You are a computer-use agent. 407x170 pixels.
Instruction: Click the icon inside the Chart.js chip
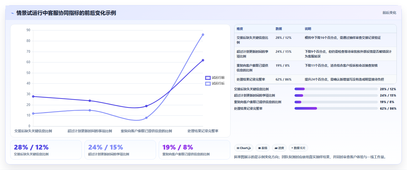[x=238, y=148]
